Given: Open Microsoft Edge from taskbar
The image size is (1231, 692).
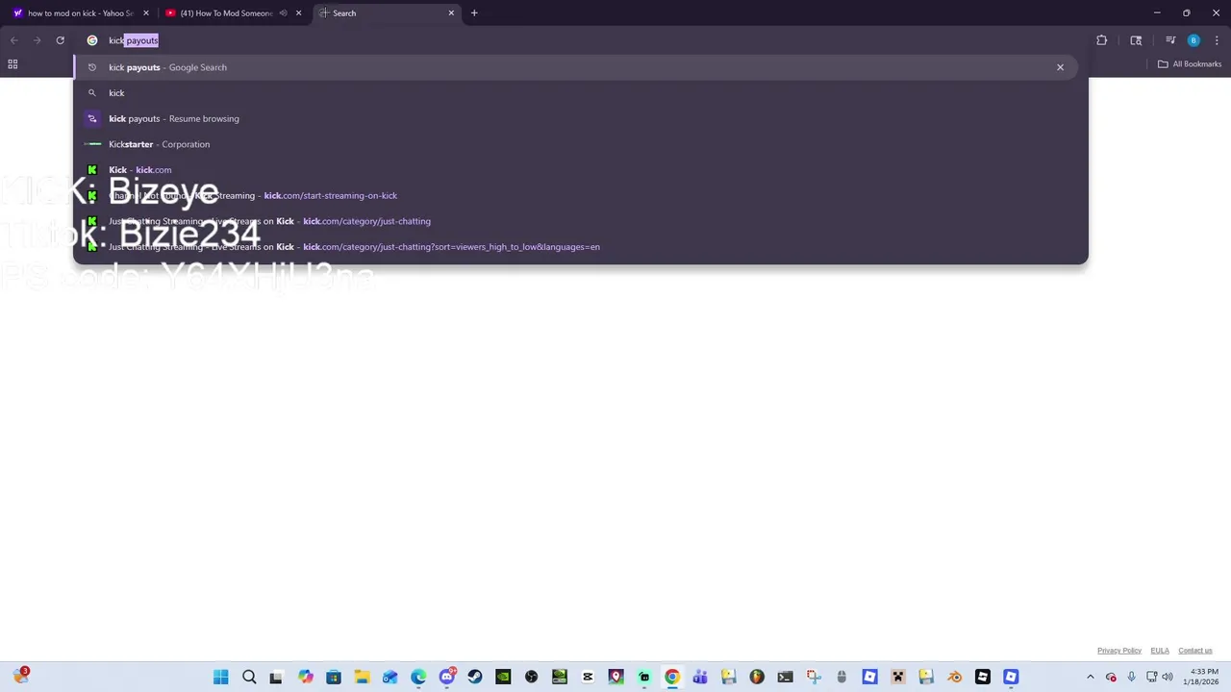Looking at the screenshot, I should pos(418,678).
